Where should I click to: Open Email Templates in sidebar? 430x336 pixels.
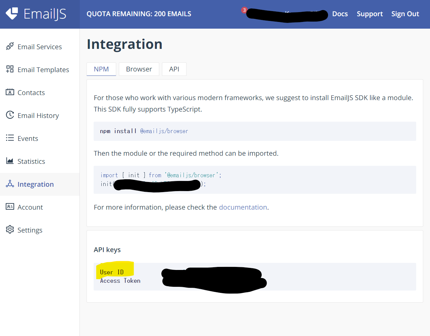pyautogui.click(x=40, y=70)
